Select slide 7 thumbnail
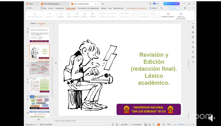This screenshot has height=126, width=221. 39,67
